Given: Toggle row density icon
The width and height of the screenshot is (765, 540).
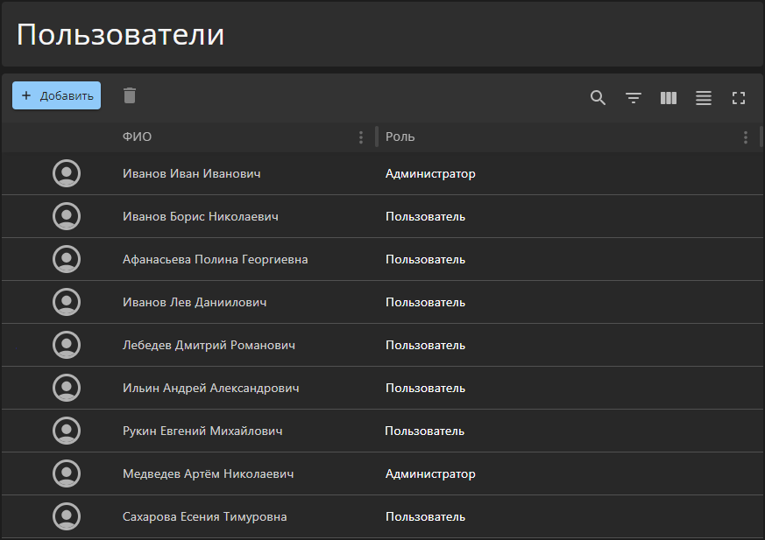Looking at the screenshot, I should (704, 98).
